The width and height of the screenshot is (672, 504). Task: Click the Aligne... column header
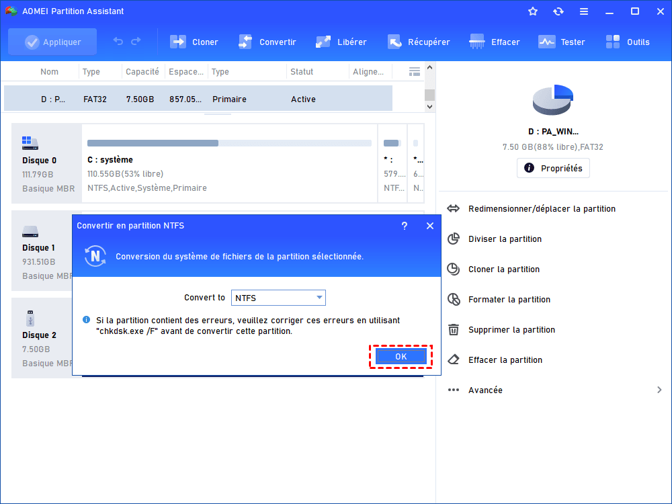pos(368,72)
